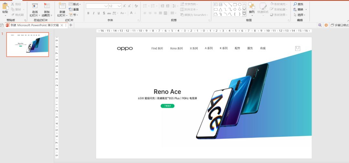The height and width of the screenshot is (163, 349).
Task: Click the 新加动画页 animation page icon
Action: pyautogui.click(x=47, y=6)
